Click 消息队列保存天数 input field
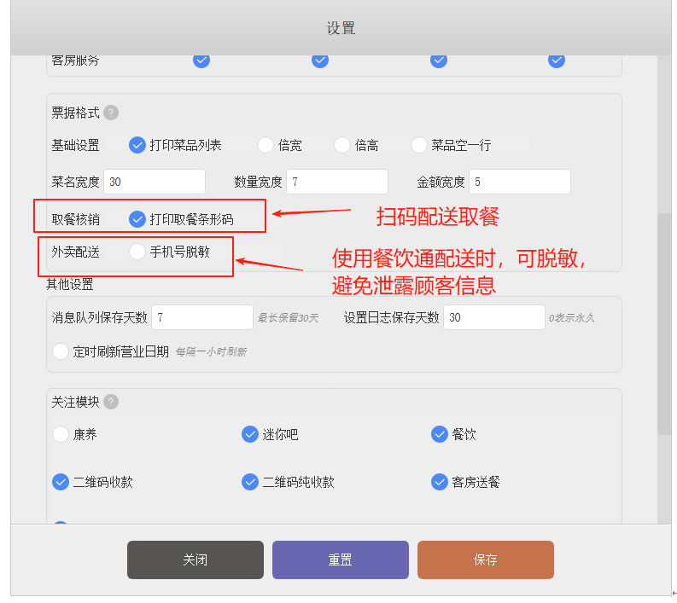 click(202, 317)
